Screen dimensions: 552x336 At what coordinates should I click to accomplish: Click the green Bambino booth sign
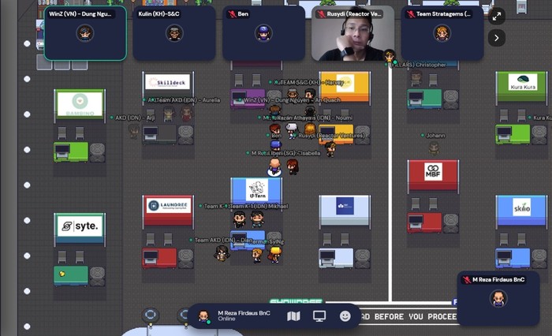[x=79, y=103]
